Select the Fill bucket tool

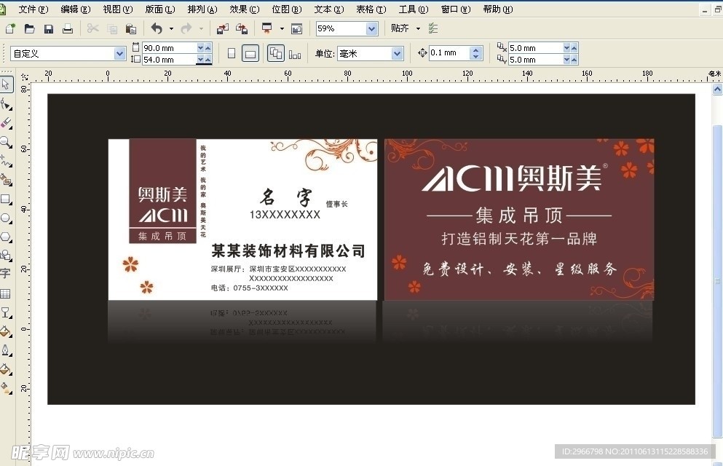click(x=6, y=369)
